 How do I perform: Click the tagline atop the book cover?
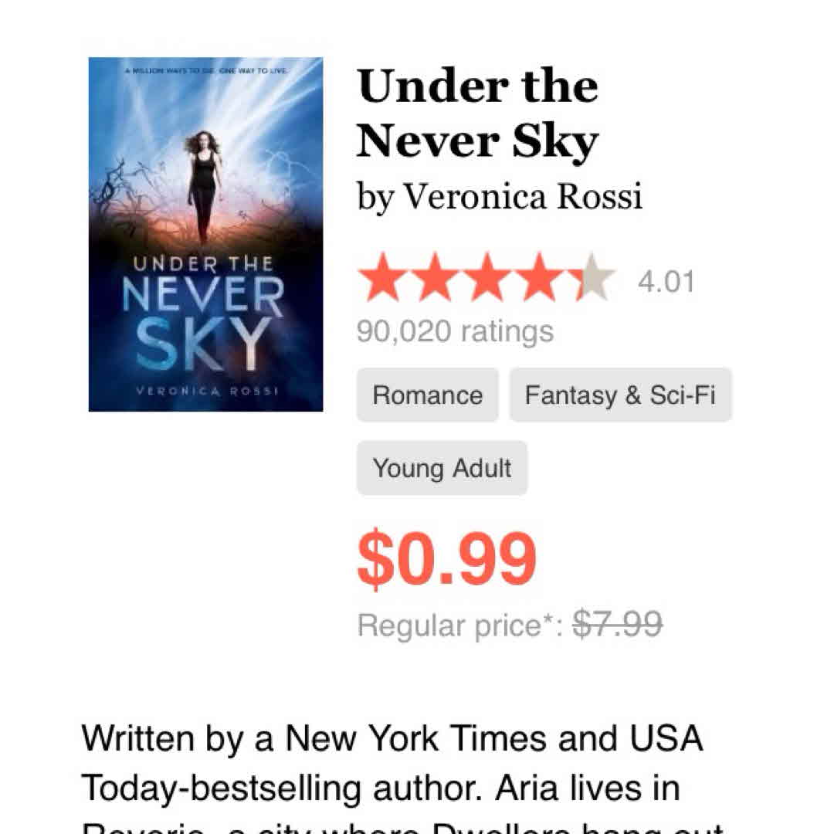(205, 71)
